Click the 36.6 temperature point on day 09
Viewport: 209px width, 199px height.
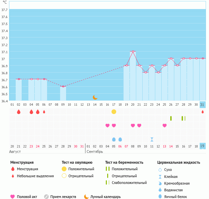(x=63, y=86)
